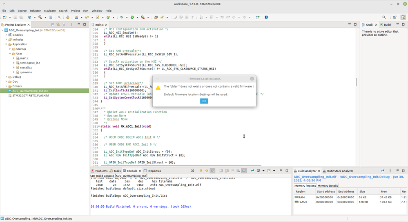Viewport: 408px width, 222px height.
Task: Toggle Link with Editor in Project Explorer
Action: [x=58, y=24]
